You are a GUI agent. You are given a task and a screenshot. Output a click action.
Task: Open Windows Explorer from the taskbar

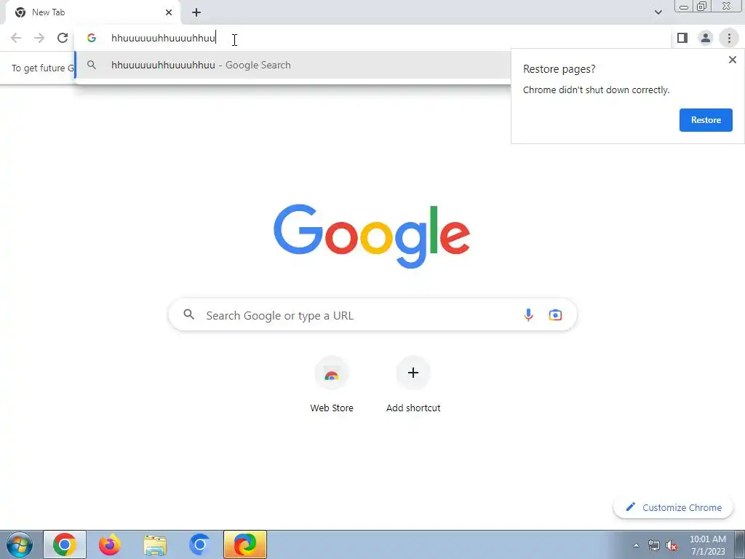(155, 544)
